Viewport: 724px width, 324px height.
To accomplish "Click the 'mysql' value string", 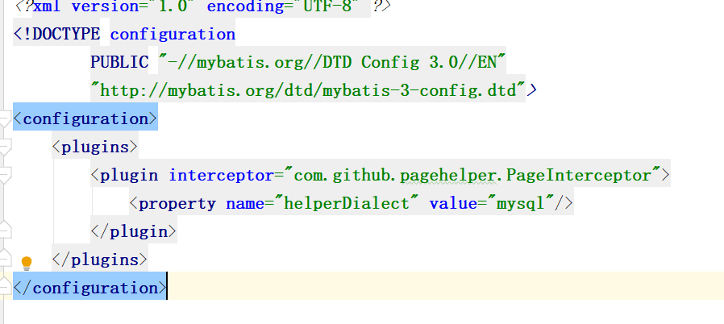I will click(x=520, y=204).
